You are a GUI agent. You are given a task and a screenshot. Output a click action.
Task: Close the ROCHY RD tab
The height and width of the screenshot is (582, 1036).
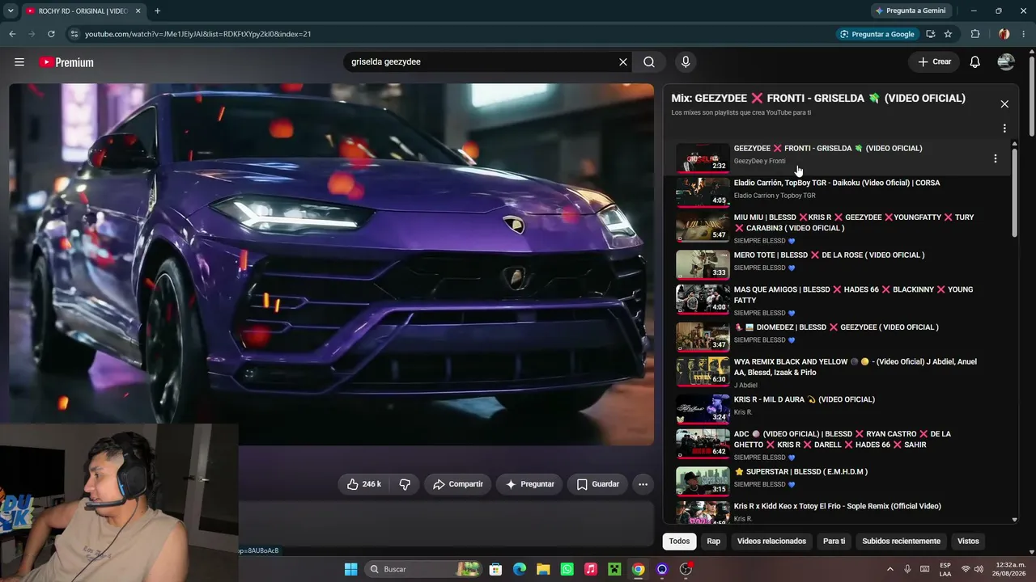[138, 11]
